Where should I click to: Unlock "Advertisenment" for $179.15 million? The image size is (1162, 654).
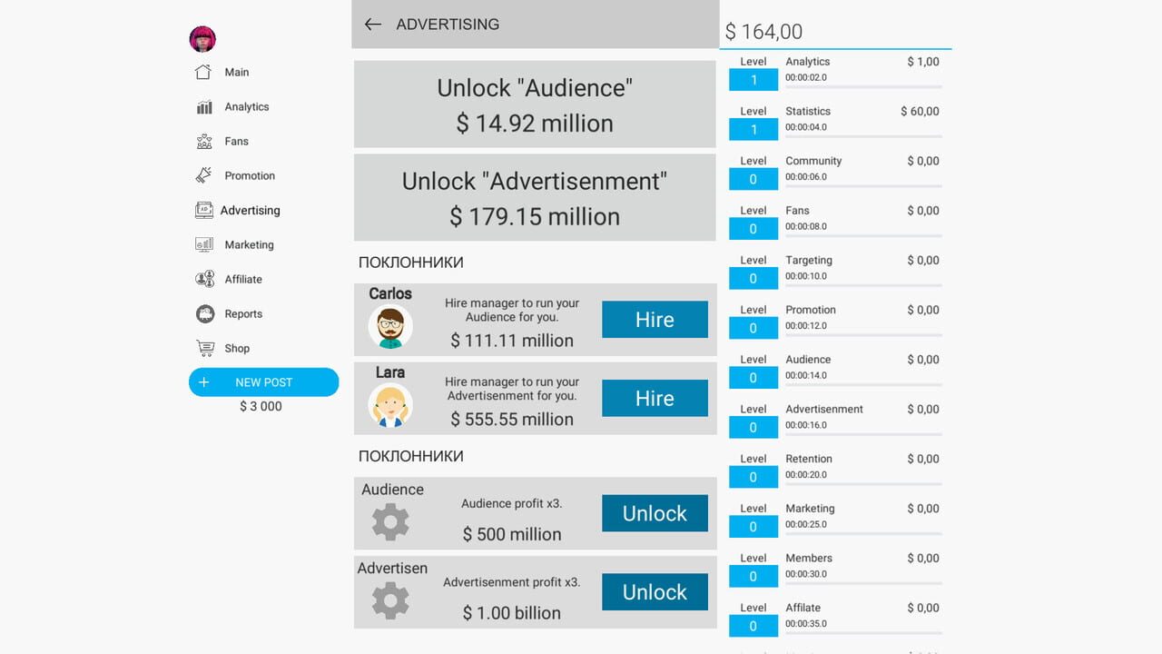point(534,196)
